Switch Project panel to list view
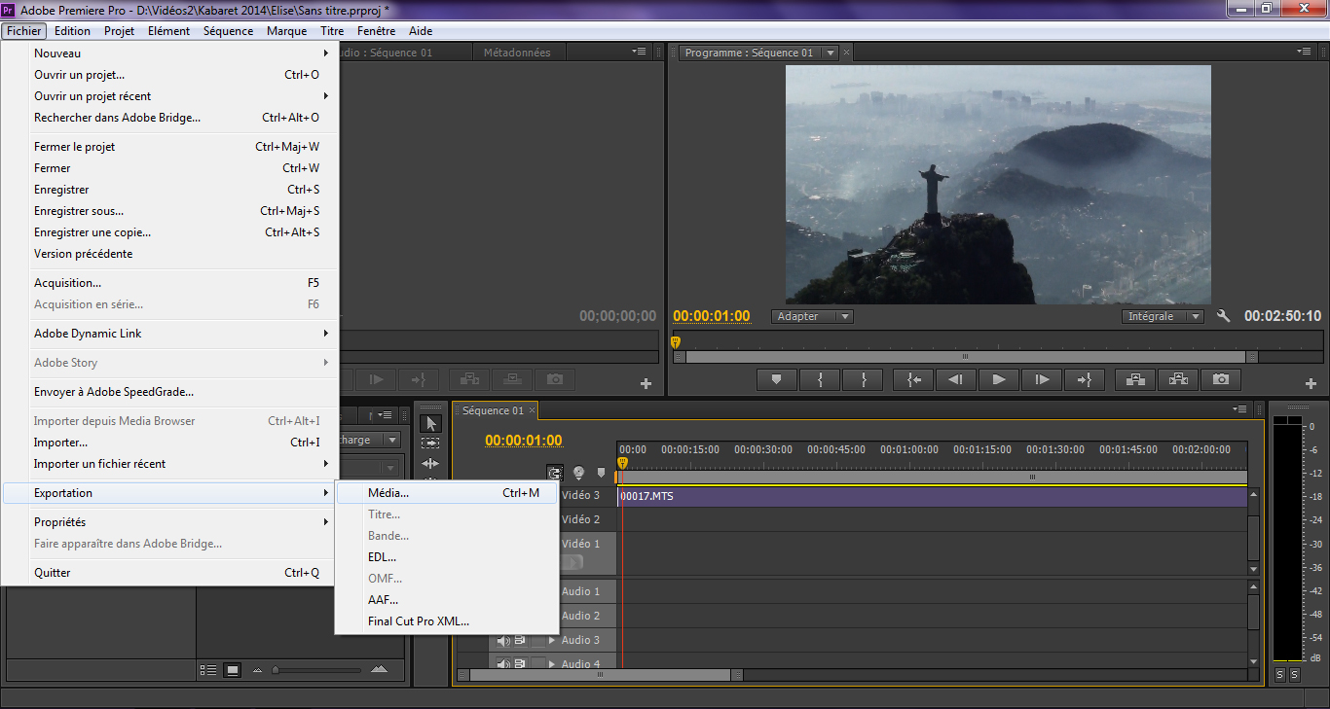Viewport: 1330px width, 709px height. pos(208,670)
